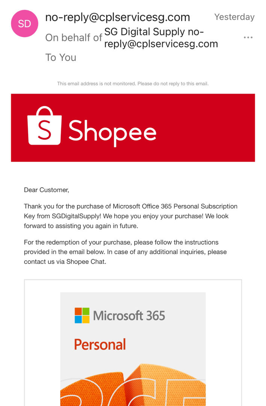Tap the On behalf of label
The width and height of the screenshot is (266, 406).
(74, 38)
